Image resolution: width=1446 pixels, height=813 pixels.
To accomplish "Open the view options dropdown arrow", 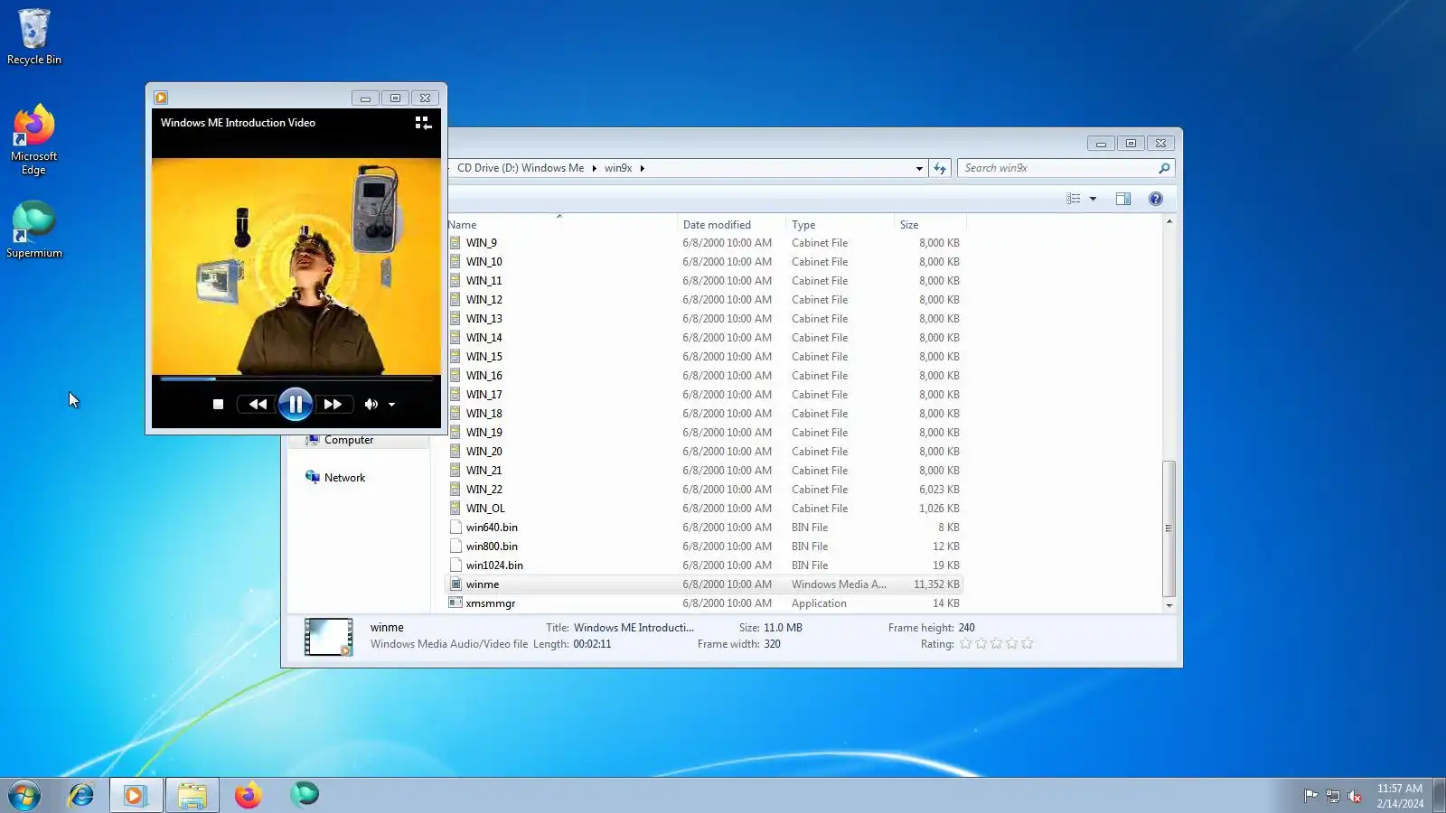I will [x=1093, y=199].
